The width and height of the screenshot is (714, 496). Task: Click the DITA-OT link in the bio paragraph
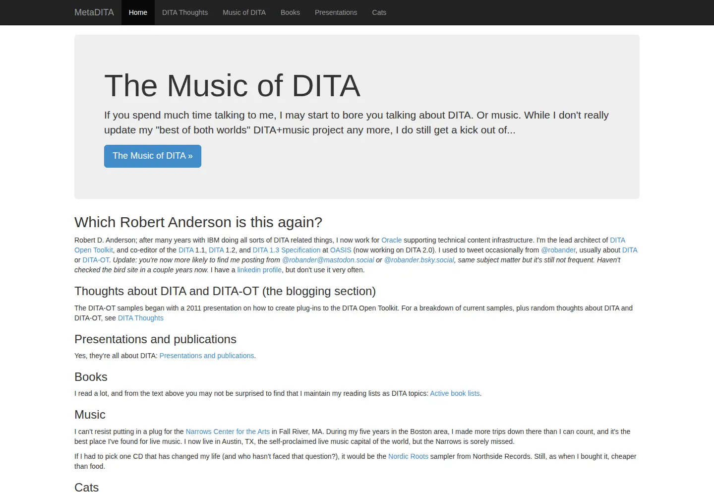[x=96, y=260]
